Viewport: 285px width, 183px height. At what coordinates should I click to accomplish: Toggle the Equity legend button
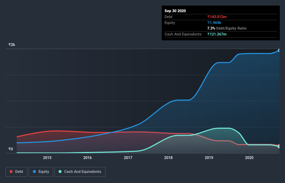[41, 172]
